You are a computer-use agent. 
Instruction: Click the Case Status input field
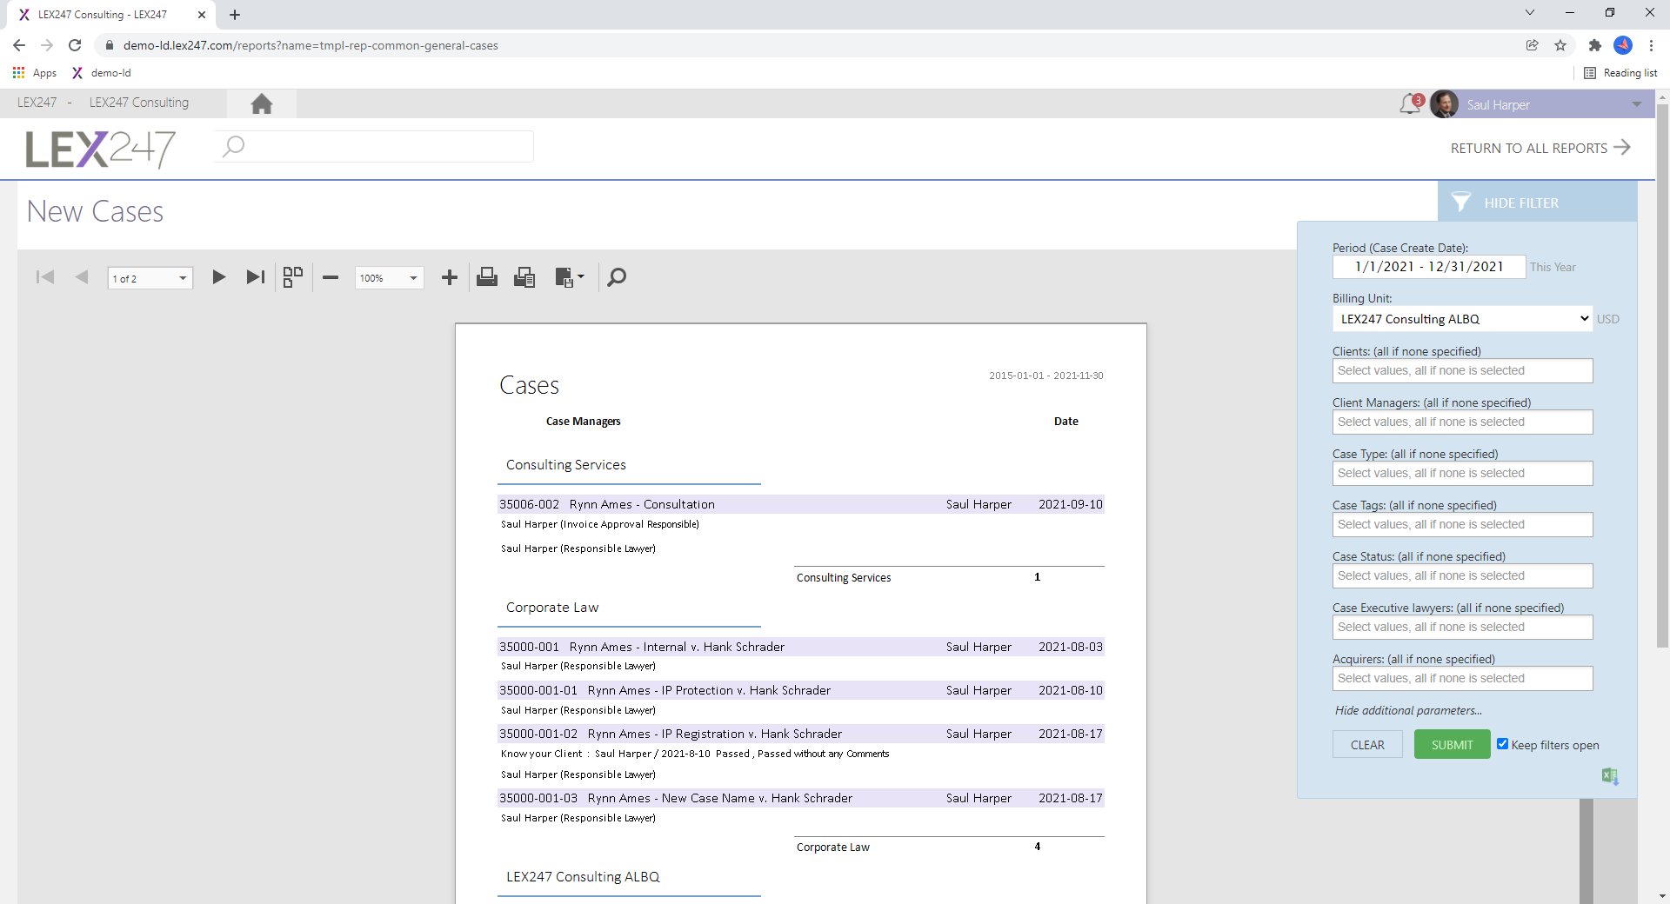pyautogui.click(x=1462, y=575)
